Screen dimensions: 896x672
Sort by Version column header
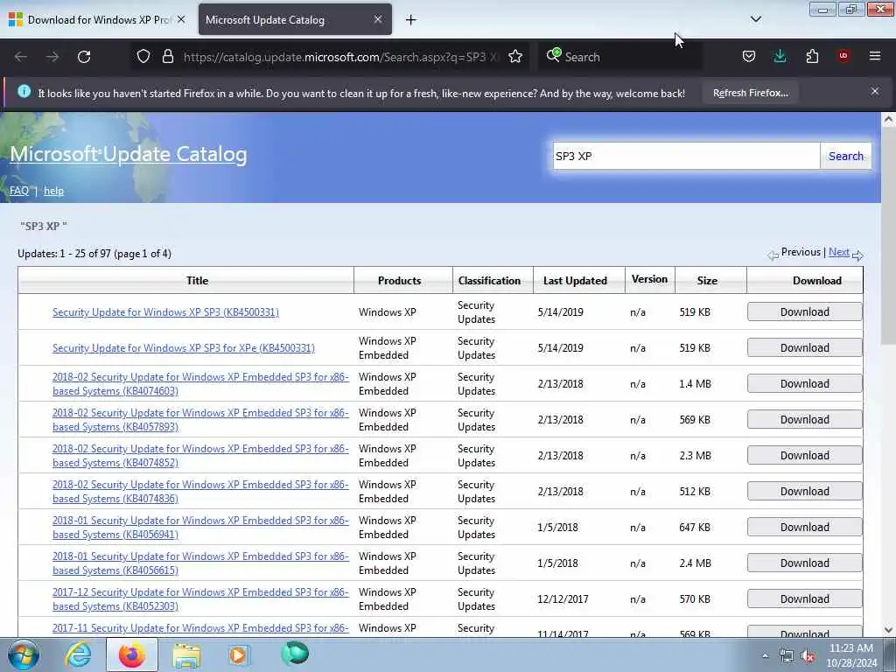click(x=650, y=279)
